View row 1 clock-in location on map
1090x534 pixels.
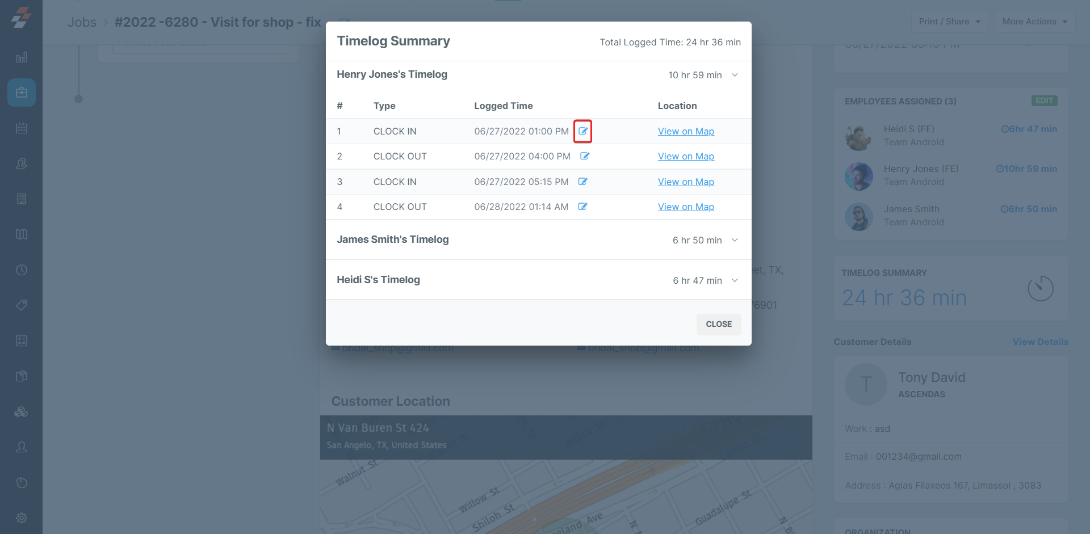[686, 131]
